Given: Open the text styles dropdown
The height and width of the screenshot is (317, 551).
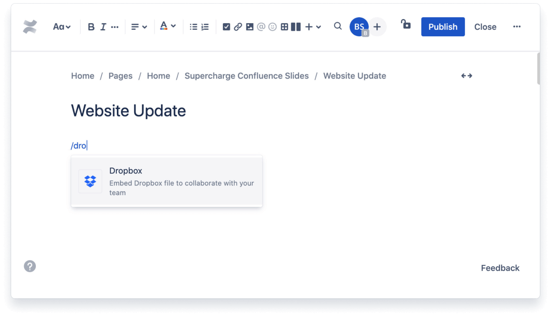Looking at the screenshot, I should click(61, 27).
